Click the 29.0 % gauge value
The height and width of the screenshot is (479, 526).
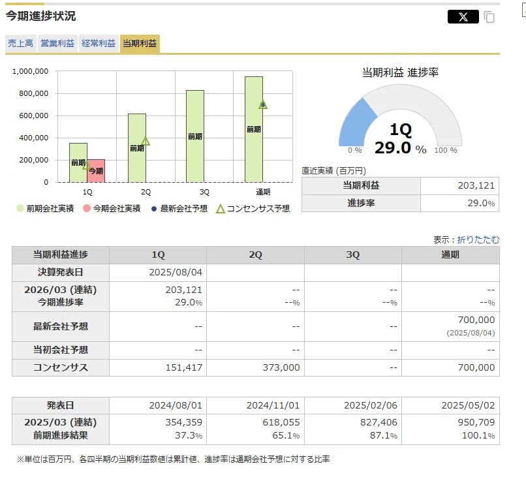[x=401, y=148]
